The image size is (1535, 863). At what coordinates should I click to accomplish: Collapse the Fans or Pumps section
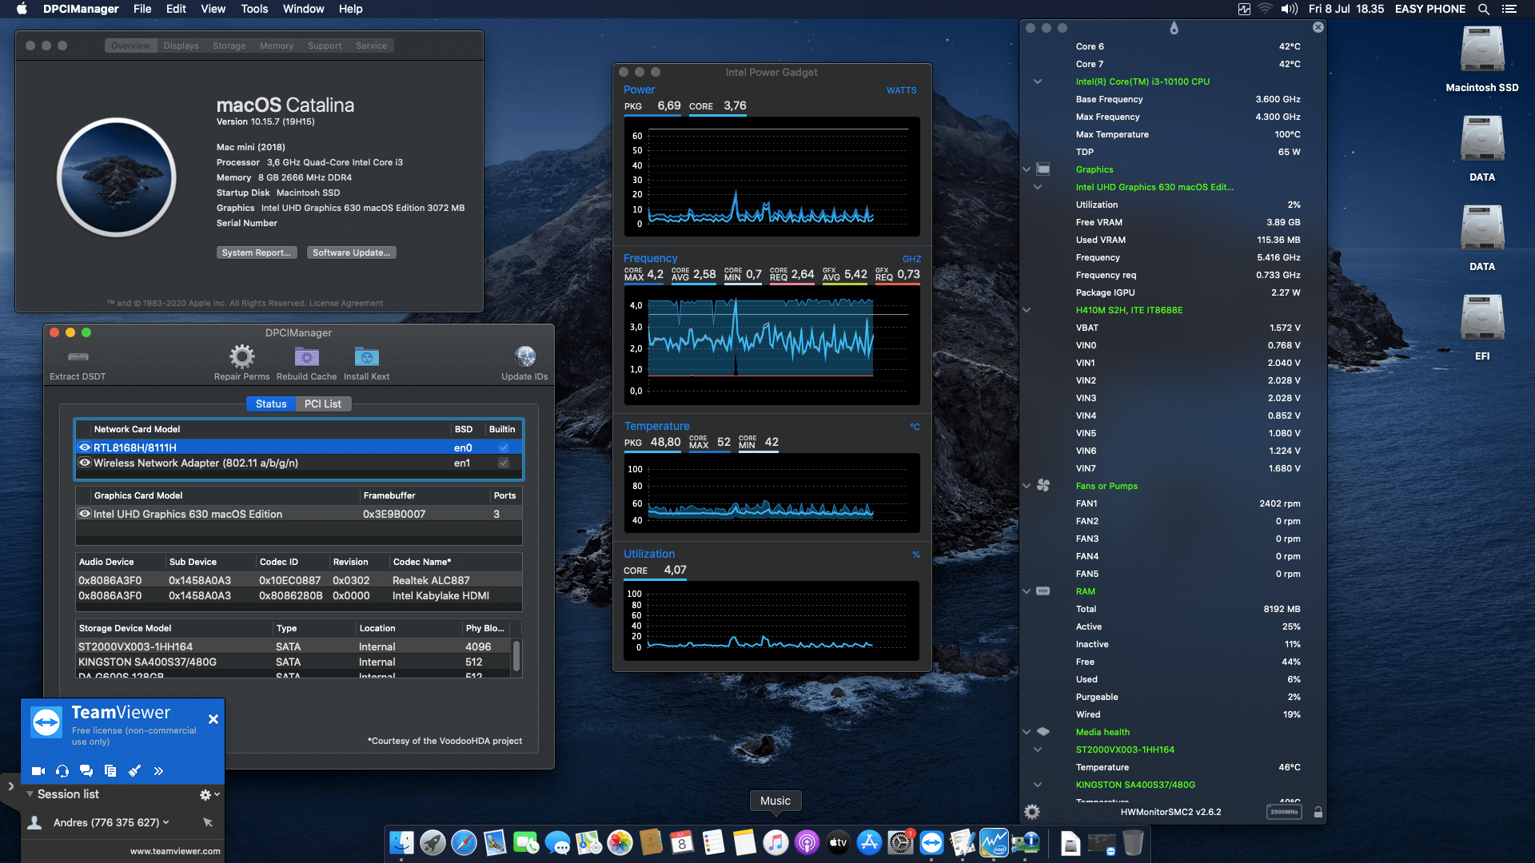[1027, 486]
